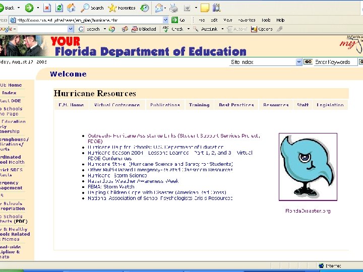Open the View menu
The image size is (363, 272).
point(228,20)
